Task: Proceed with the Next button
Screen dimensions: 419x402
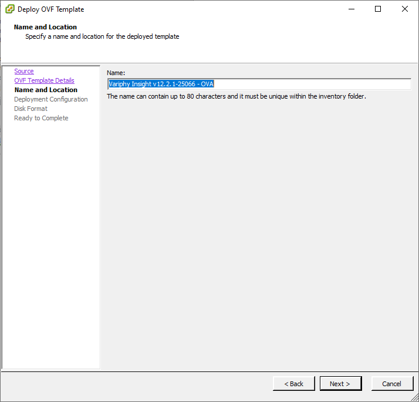Action: tap(341, 384)
